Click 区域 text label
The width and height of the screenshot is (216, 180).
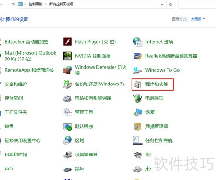tap(80, 140)
